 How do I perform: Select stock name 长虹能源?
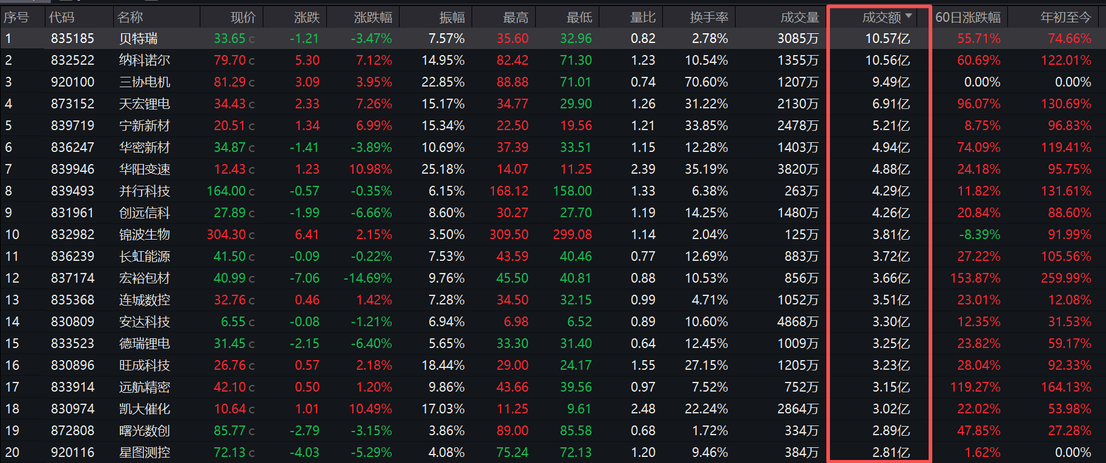tap(145, 257)
